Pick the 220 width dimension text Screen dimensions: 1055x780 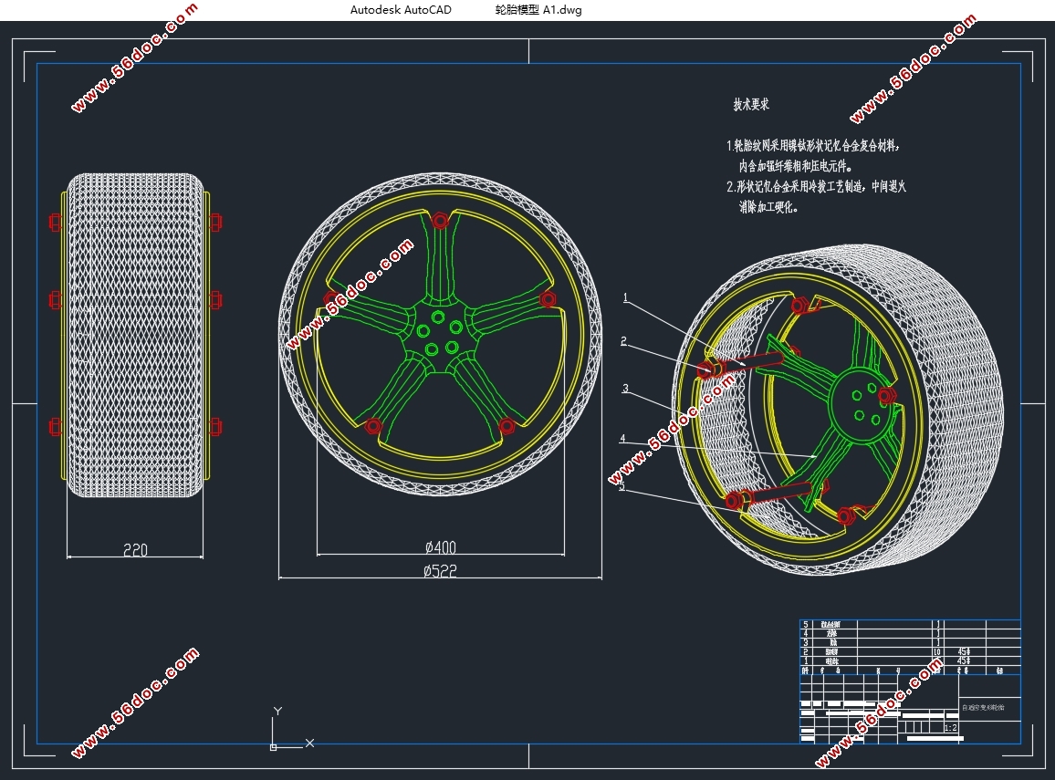pyautogui.click(x=135, y=550)
